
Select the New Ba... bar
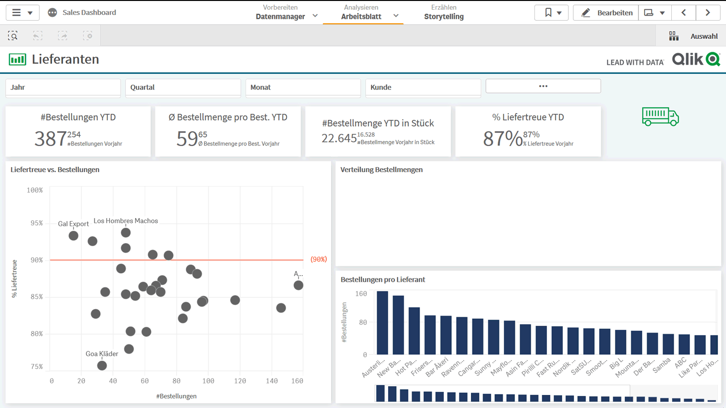pyautogui.click(x=398, y=325)
